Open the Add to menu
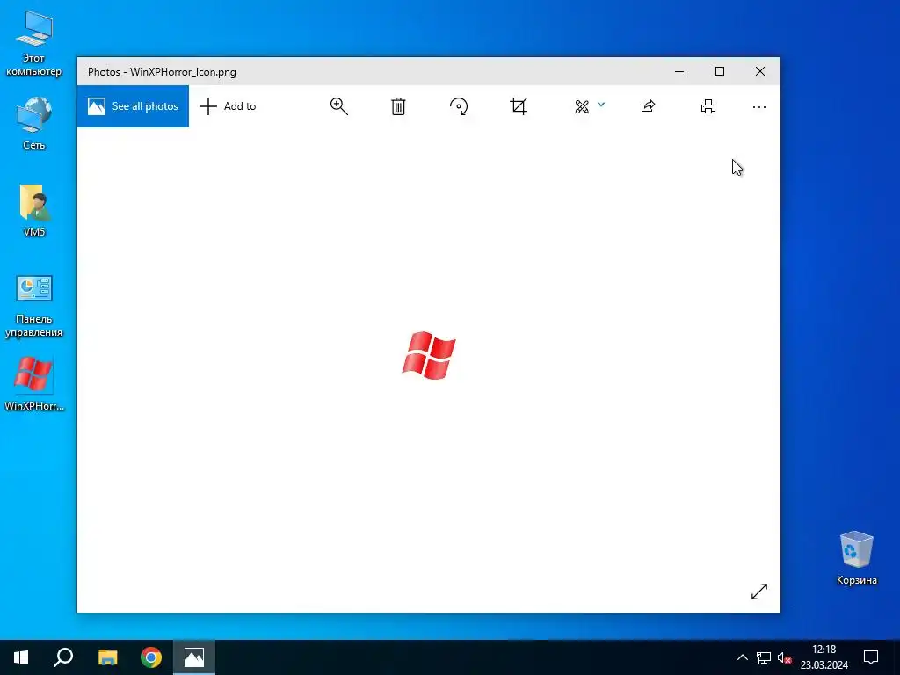Screen dimensions: 900x675 228,106
